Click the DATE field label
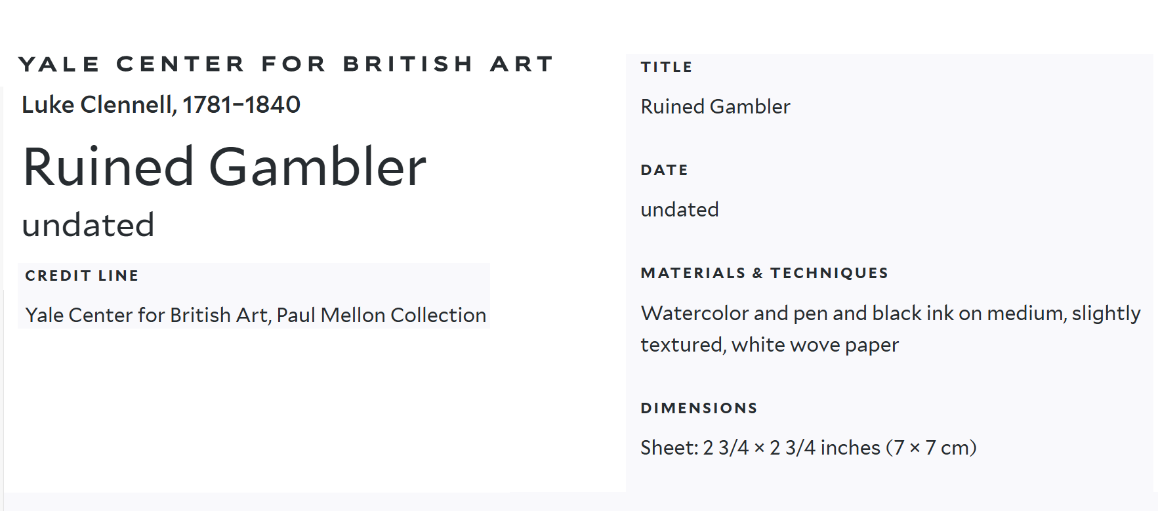Viewport: 1158px width, 511px height. (664, 170)
